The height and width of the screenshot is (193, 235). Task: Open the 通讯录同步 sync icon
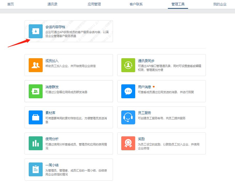tap(128, 65)
